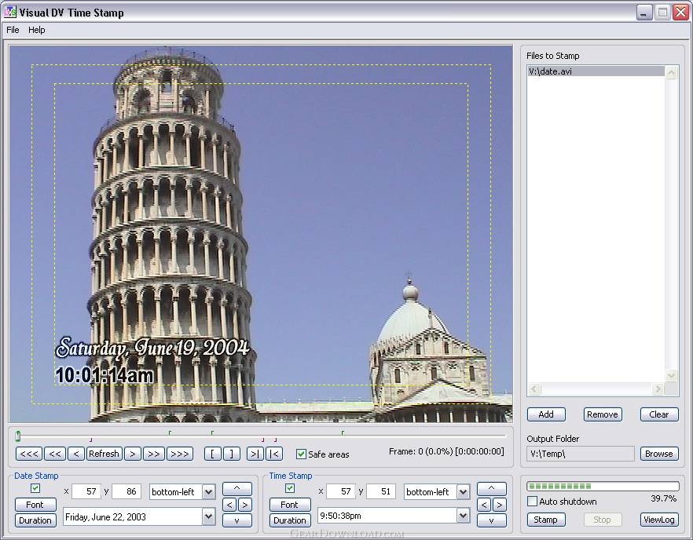Set start mark with [ button
This screenshot has width=693, height=540.
coord(213,454)
